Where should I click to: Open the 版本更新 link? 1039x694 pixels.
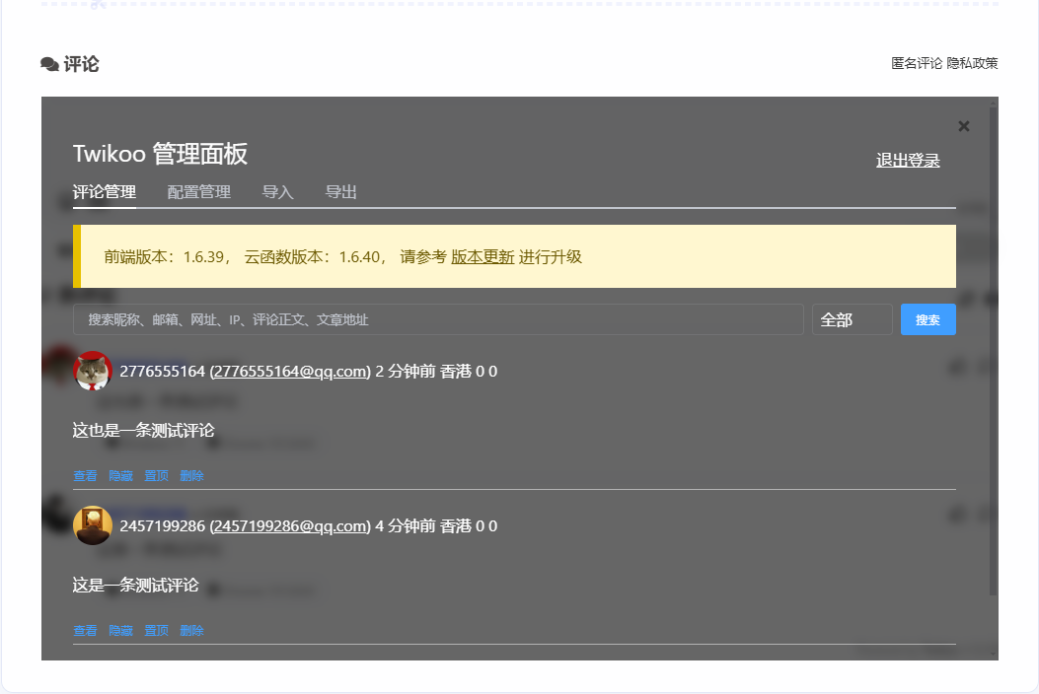[482, 257]
